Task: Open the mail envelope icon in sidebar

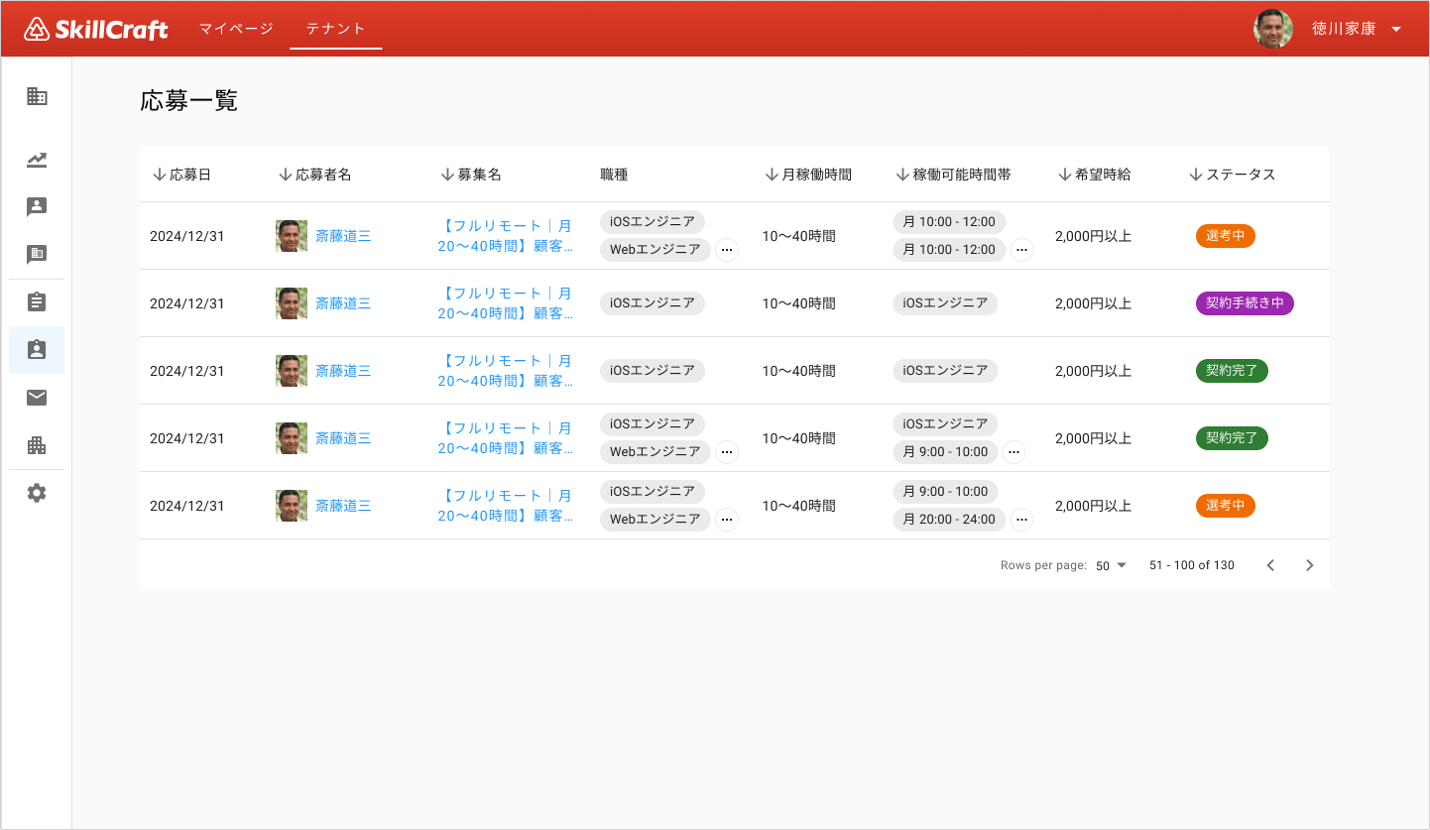Action: pos(37,398)
